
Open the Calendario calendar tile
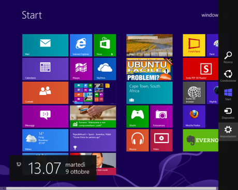[46, 69]
